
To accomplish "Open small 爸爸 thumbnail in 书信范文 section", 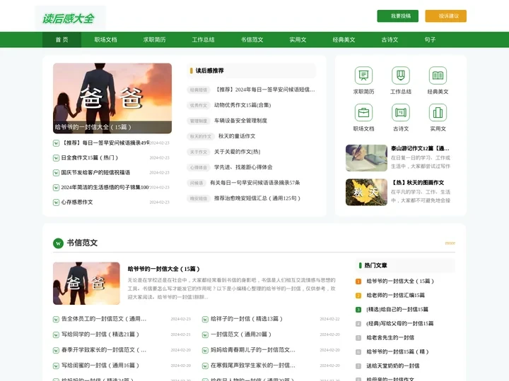I will click(x=86, y=283).
